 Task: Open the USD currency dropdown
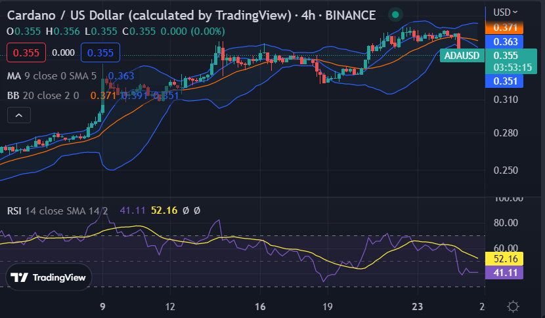tap(506, 12)
